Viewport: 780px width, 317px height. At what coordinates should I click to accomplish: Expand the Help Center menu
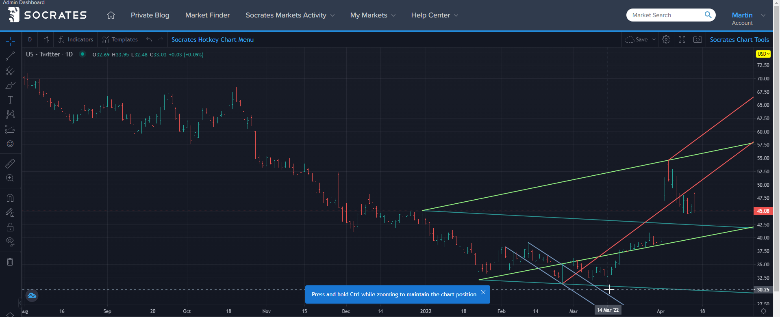[x=435, y=15]
